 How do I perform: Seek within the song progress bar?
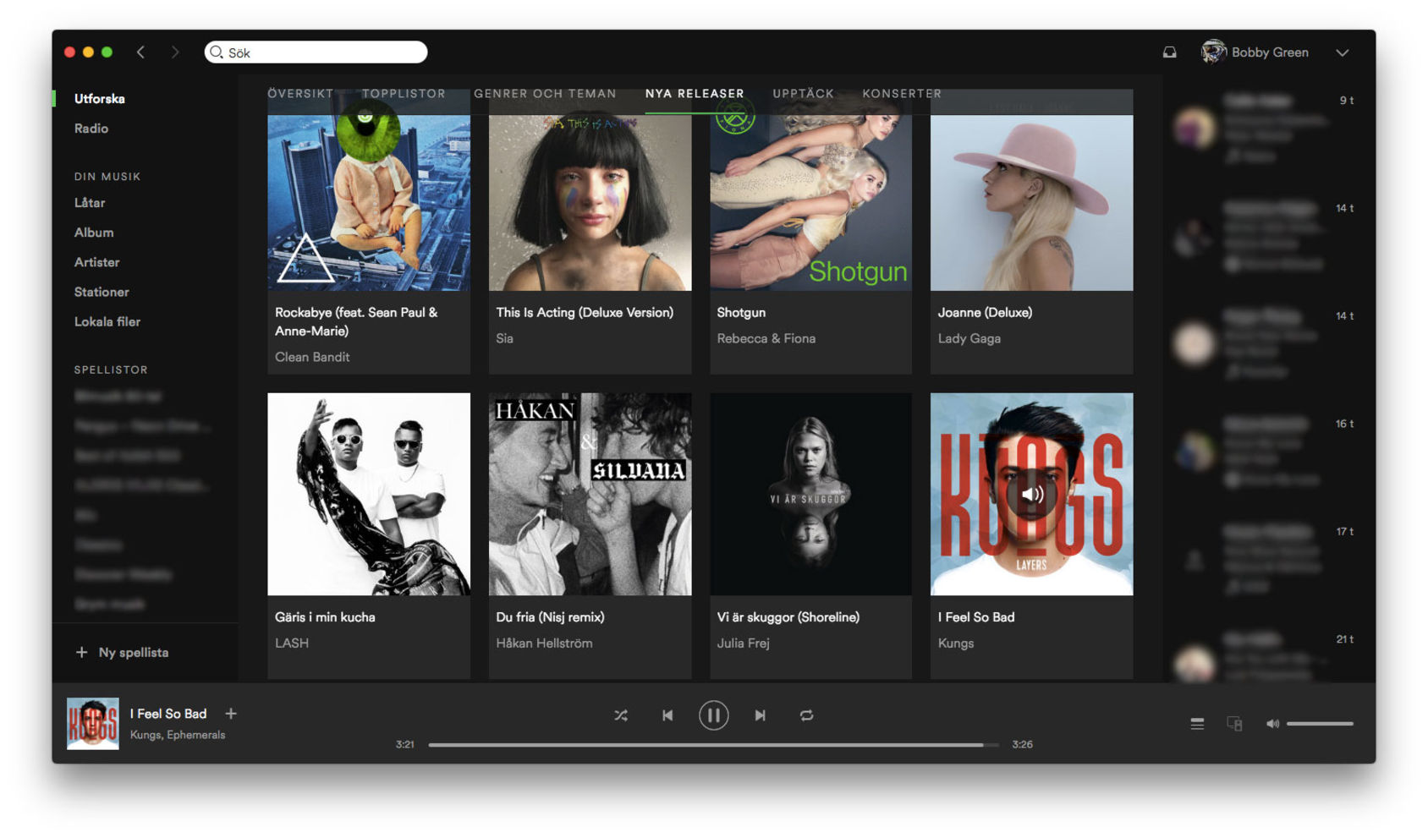(713, 745)
